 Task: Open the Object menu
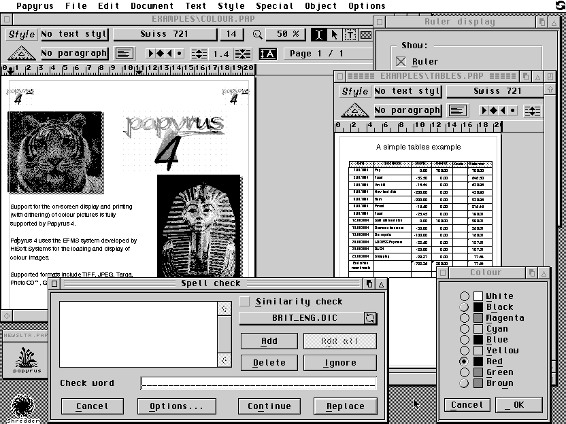coord(321,5)
